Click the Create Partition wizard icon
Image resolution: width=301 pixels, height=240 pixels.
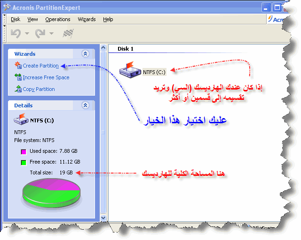tap(18, 65)
